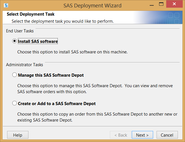This screenshot has width=185, height=142.
Task: Click the "Administrator Tasks" group label
Action: coord(24,65)
